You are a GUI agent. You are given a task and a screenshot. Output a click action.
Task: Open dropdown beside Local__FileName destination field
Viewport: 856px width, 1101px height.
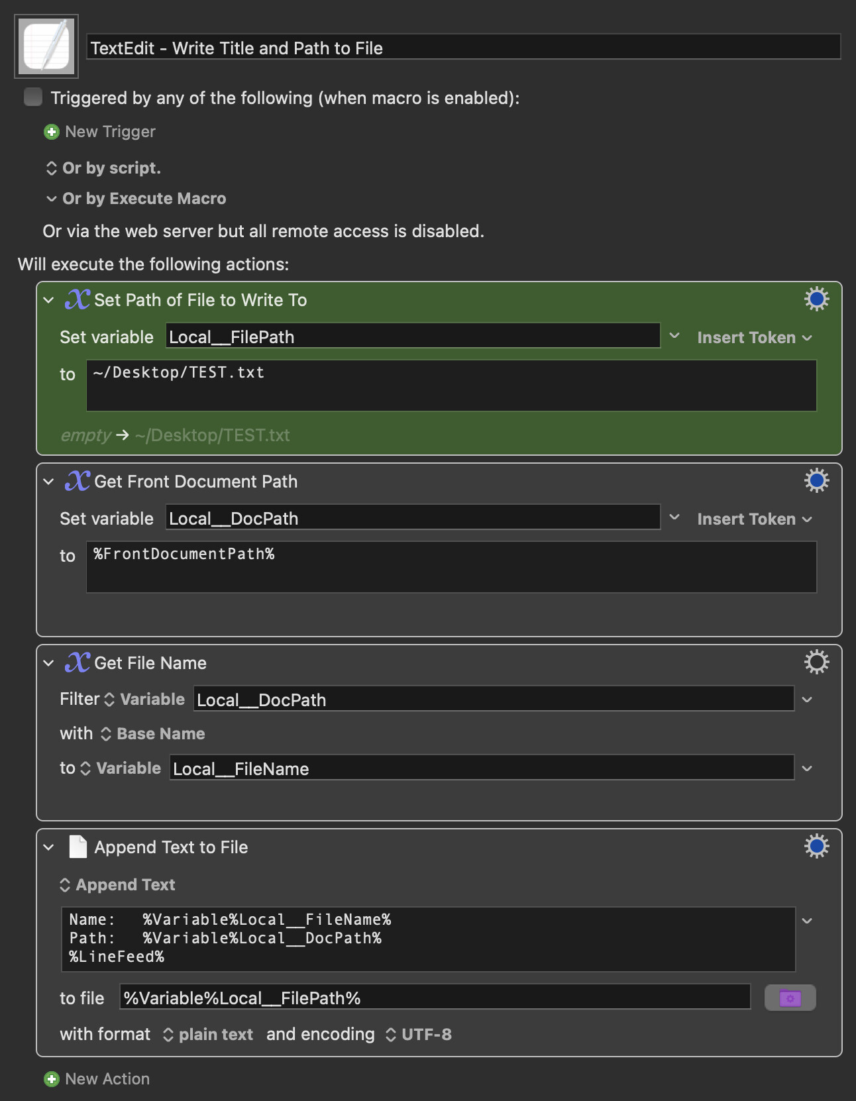807,768
